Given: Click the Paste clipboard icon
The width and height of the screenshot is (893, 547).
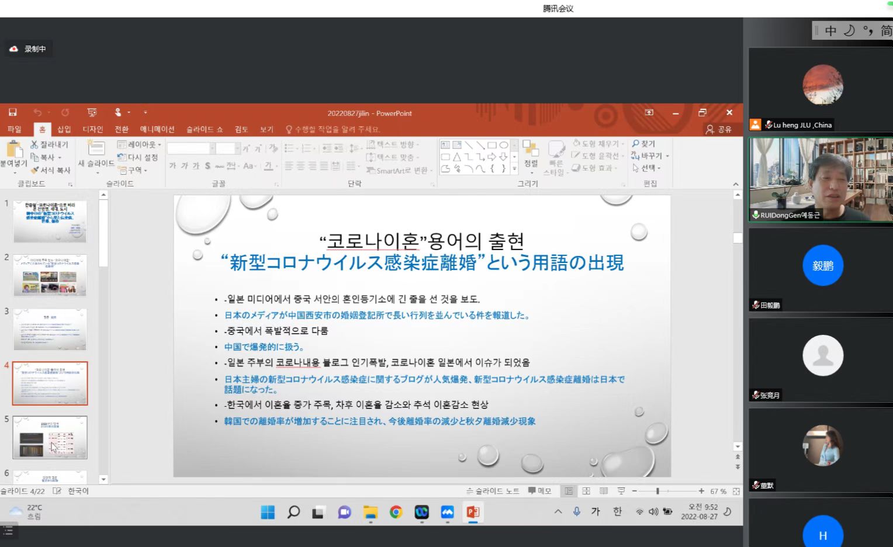Looking at the screenshot, I should [14, 151].
